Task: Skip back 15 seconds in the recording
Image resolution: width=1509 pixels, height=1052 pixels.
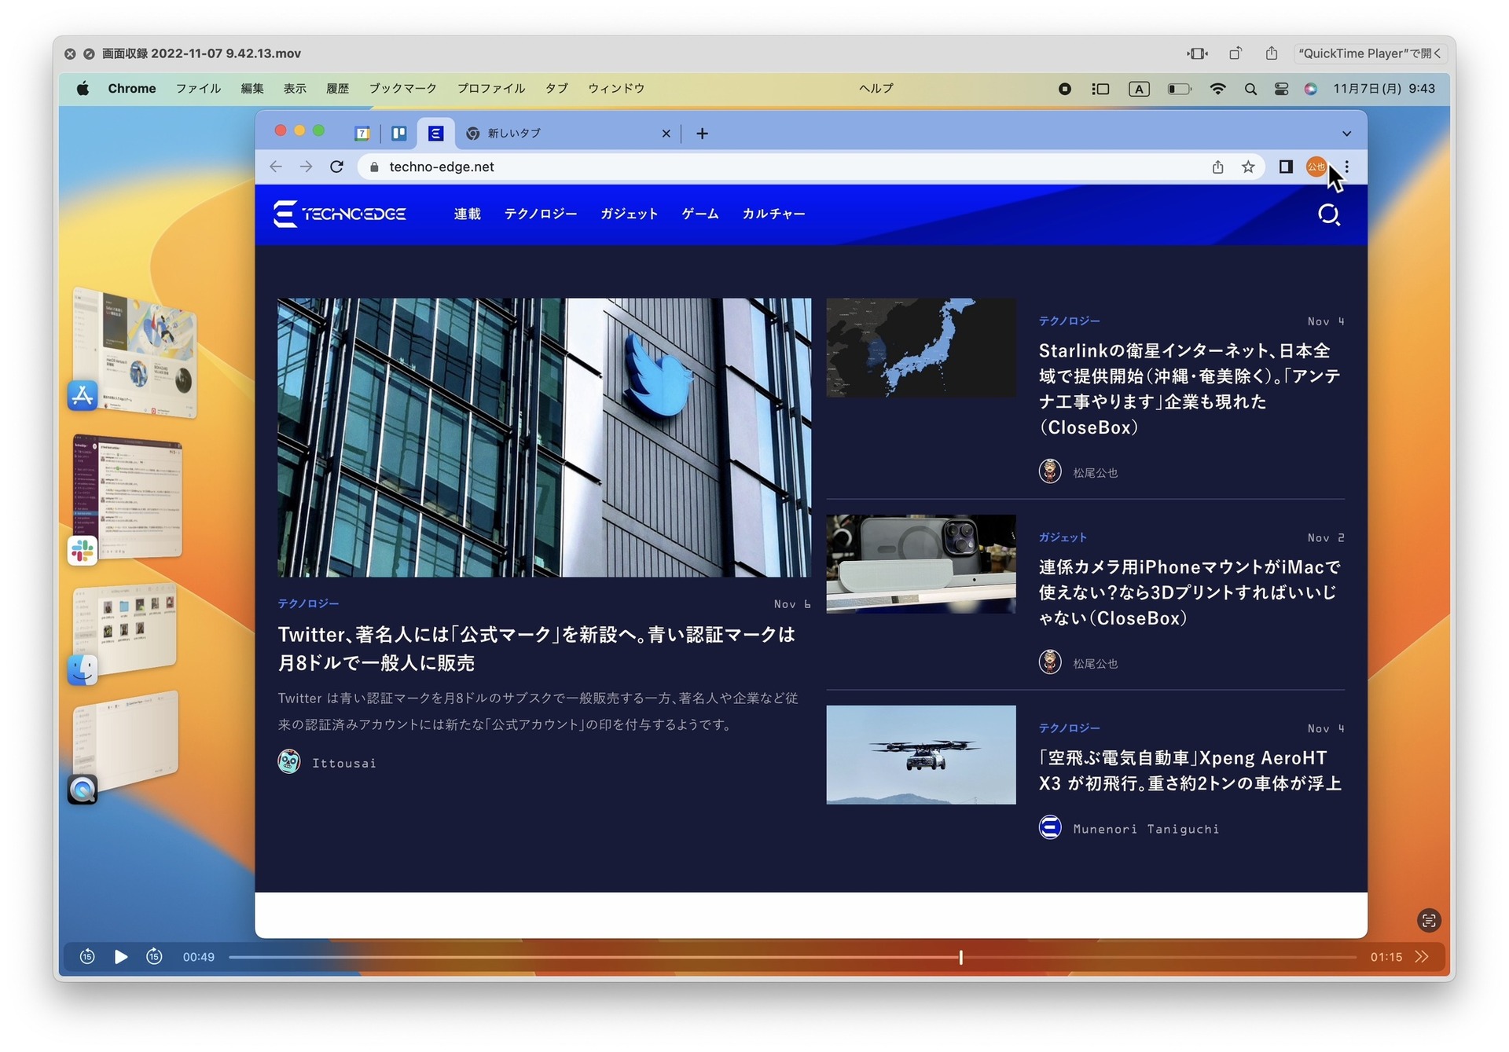Action: coord(87,956)
